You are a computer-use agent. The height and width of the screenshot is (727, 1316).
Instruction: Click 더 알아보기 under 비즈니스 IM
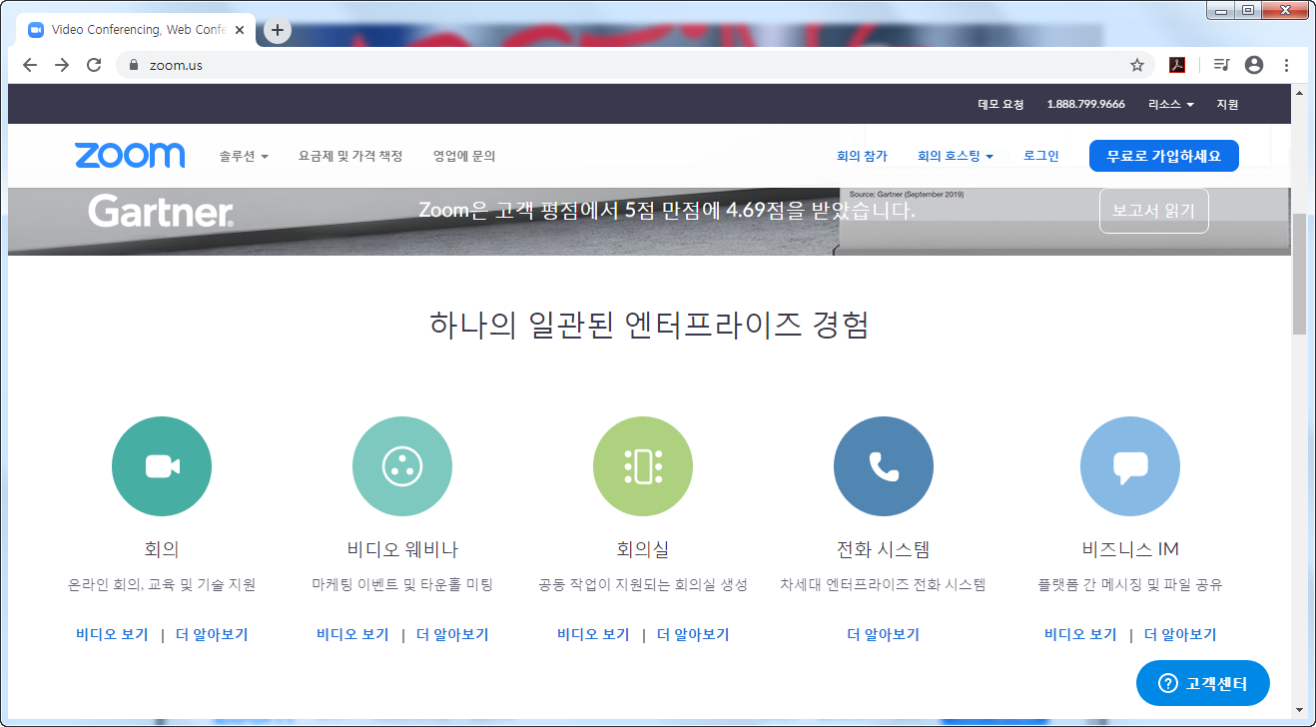(1180, 634)
